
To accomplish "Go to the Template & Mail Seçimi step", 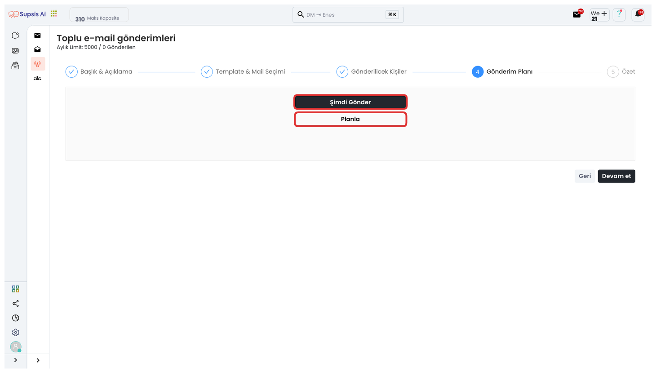I will pyautogui.click(x=243, y=71).
